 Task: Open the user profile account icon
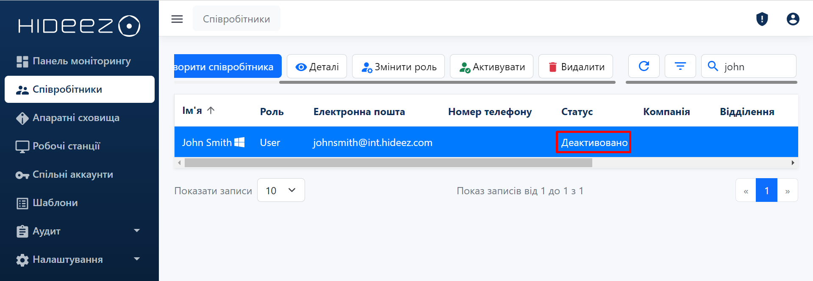click(x=793, y=19)
